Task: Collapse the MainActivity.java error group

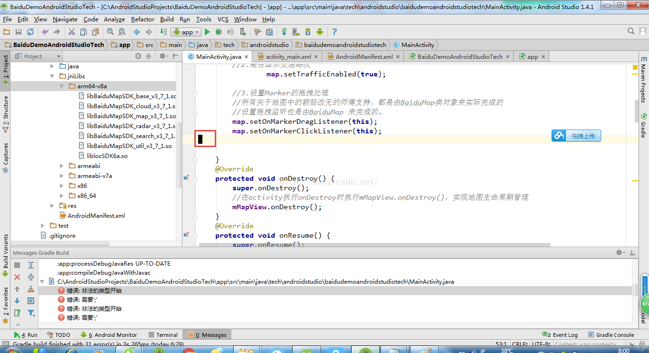Action: click(x=42, y=281)
